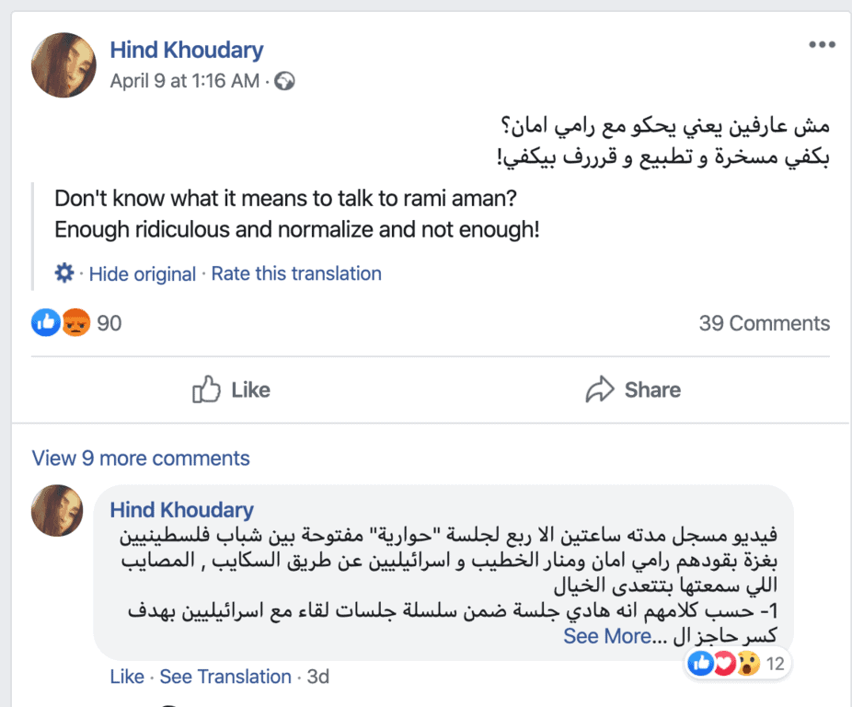Like the comment by Hind Khoudary
This screenshot has height=707, width=852.
pyautogui.click(x=127, y=677)
